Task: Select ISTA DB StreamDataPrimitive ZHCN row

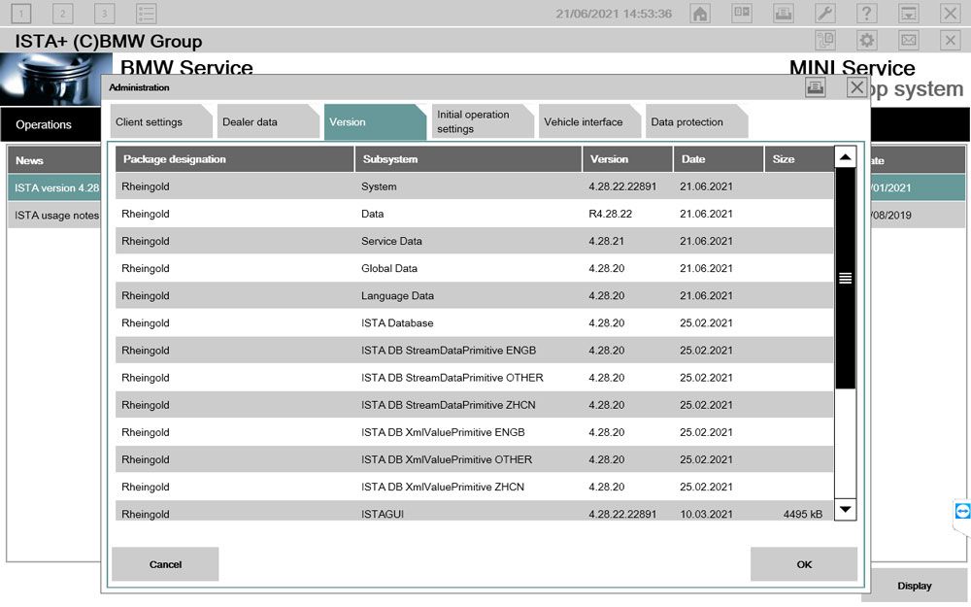Action: [475, 404]
